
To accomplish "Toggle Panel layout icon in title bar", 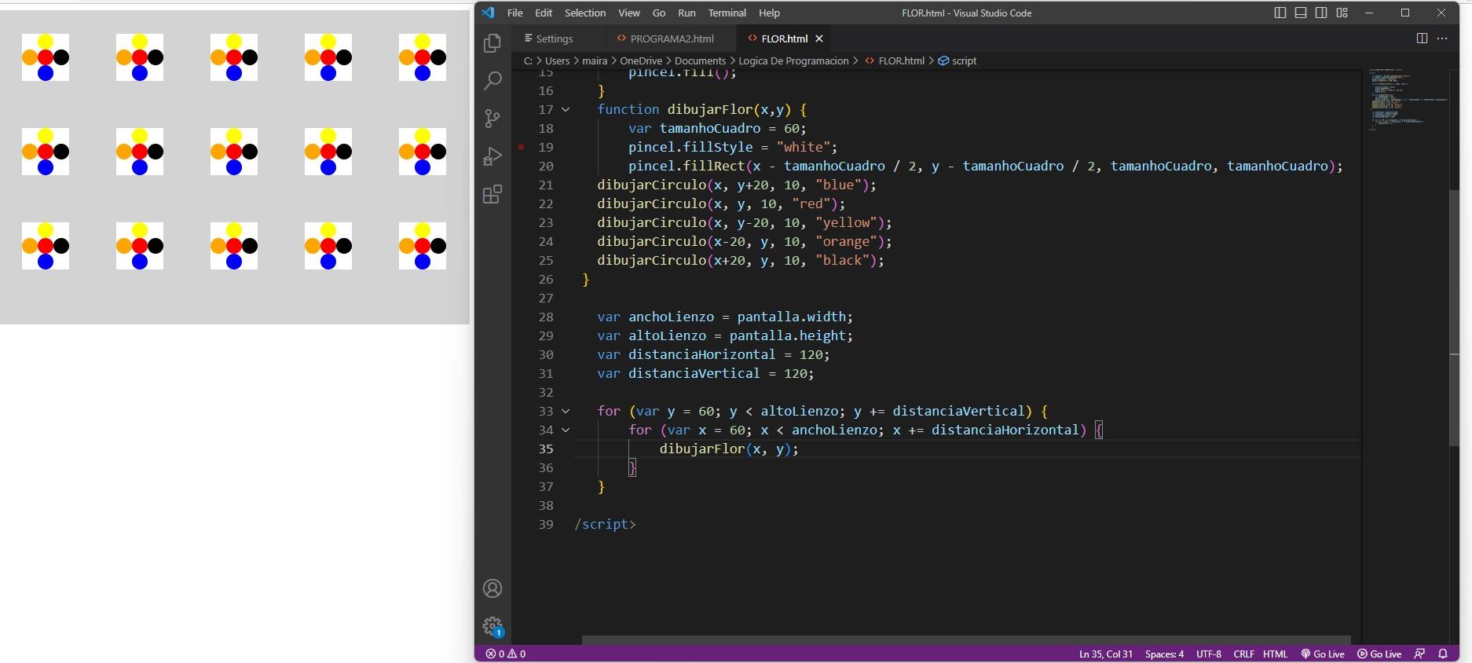I will pos(1301,13).
